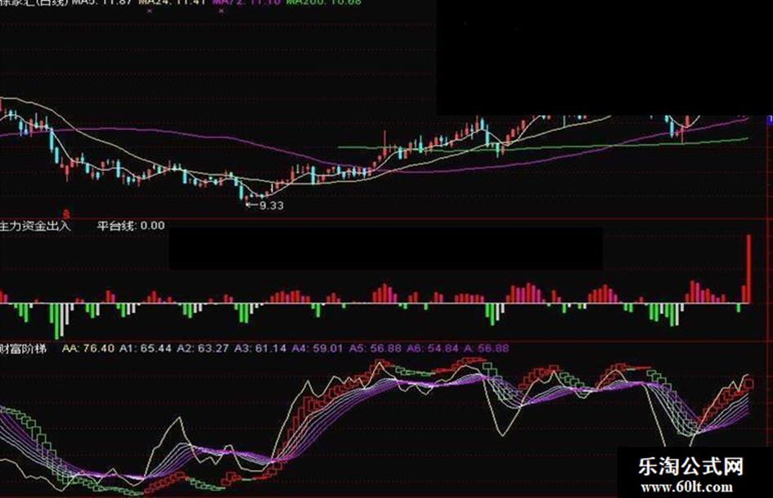The width and height of the screenshot is (773, 498).
Task: Click the A5: 56.88 indicator value
Action: 375,348
